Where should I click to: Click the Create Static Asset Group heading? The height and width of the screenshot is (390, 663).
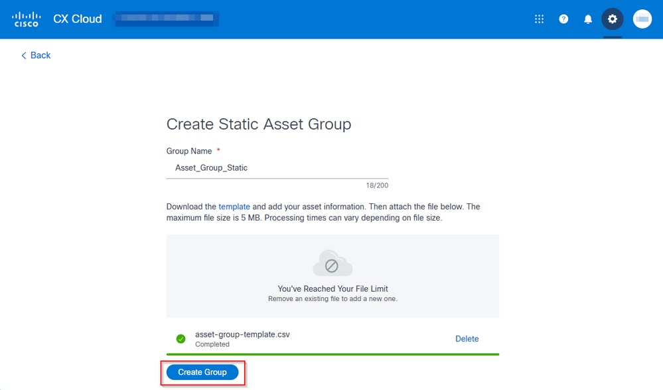point(259,124)
